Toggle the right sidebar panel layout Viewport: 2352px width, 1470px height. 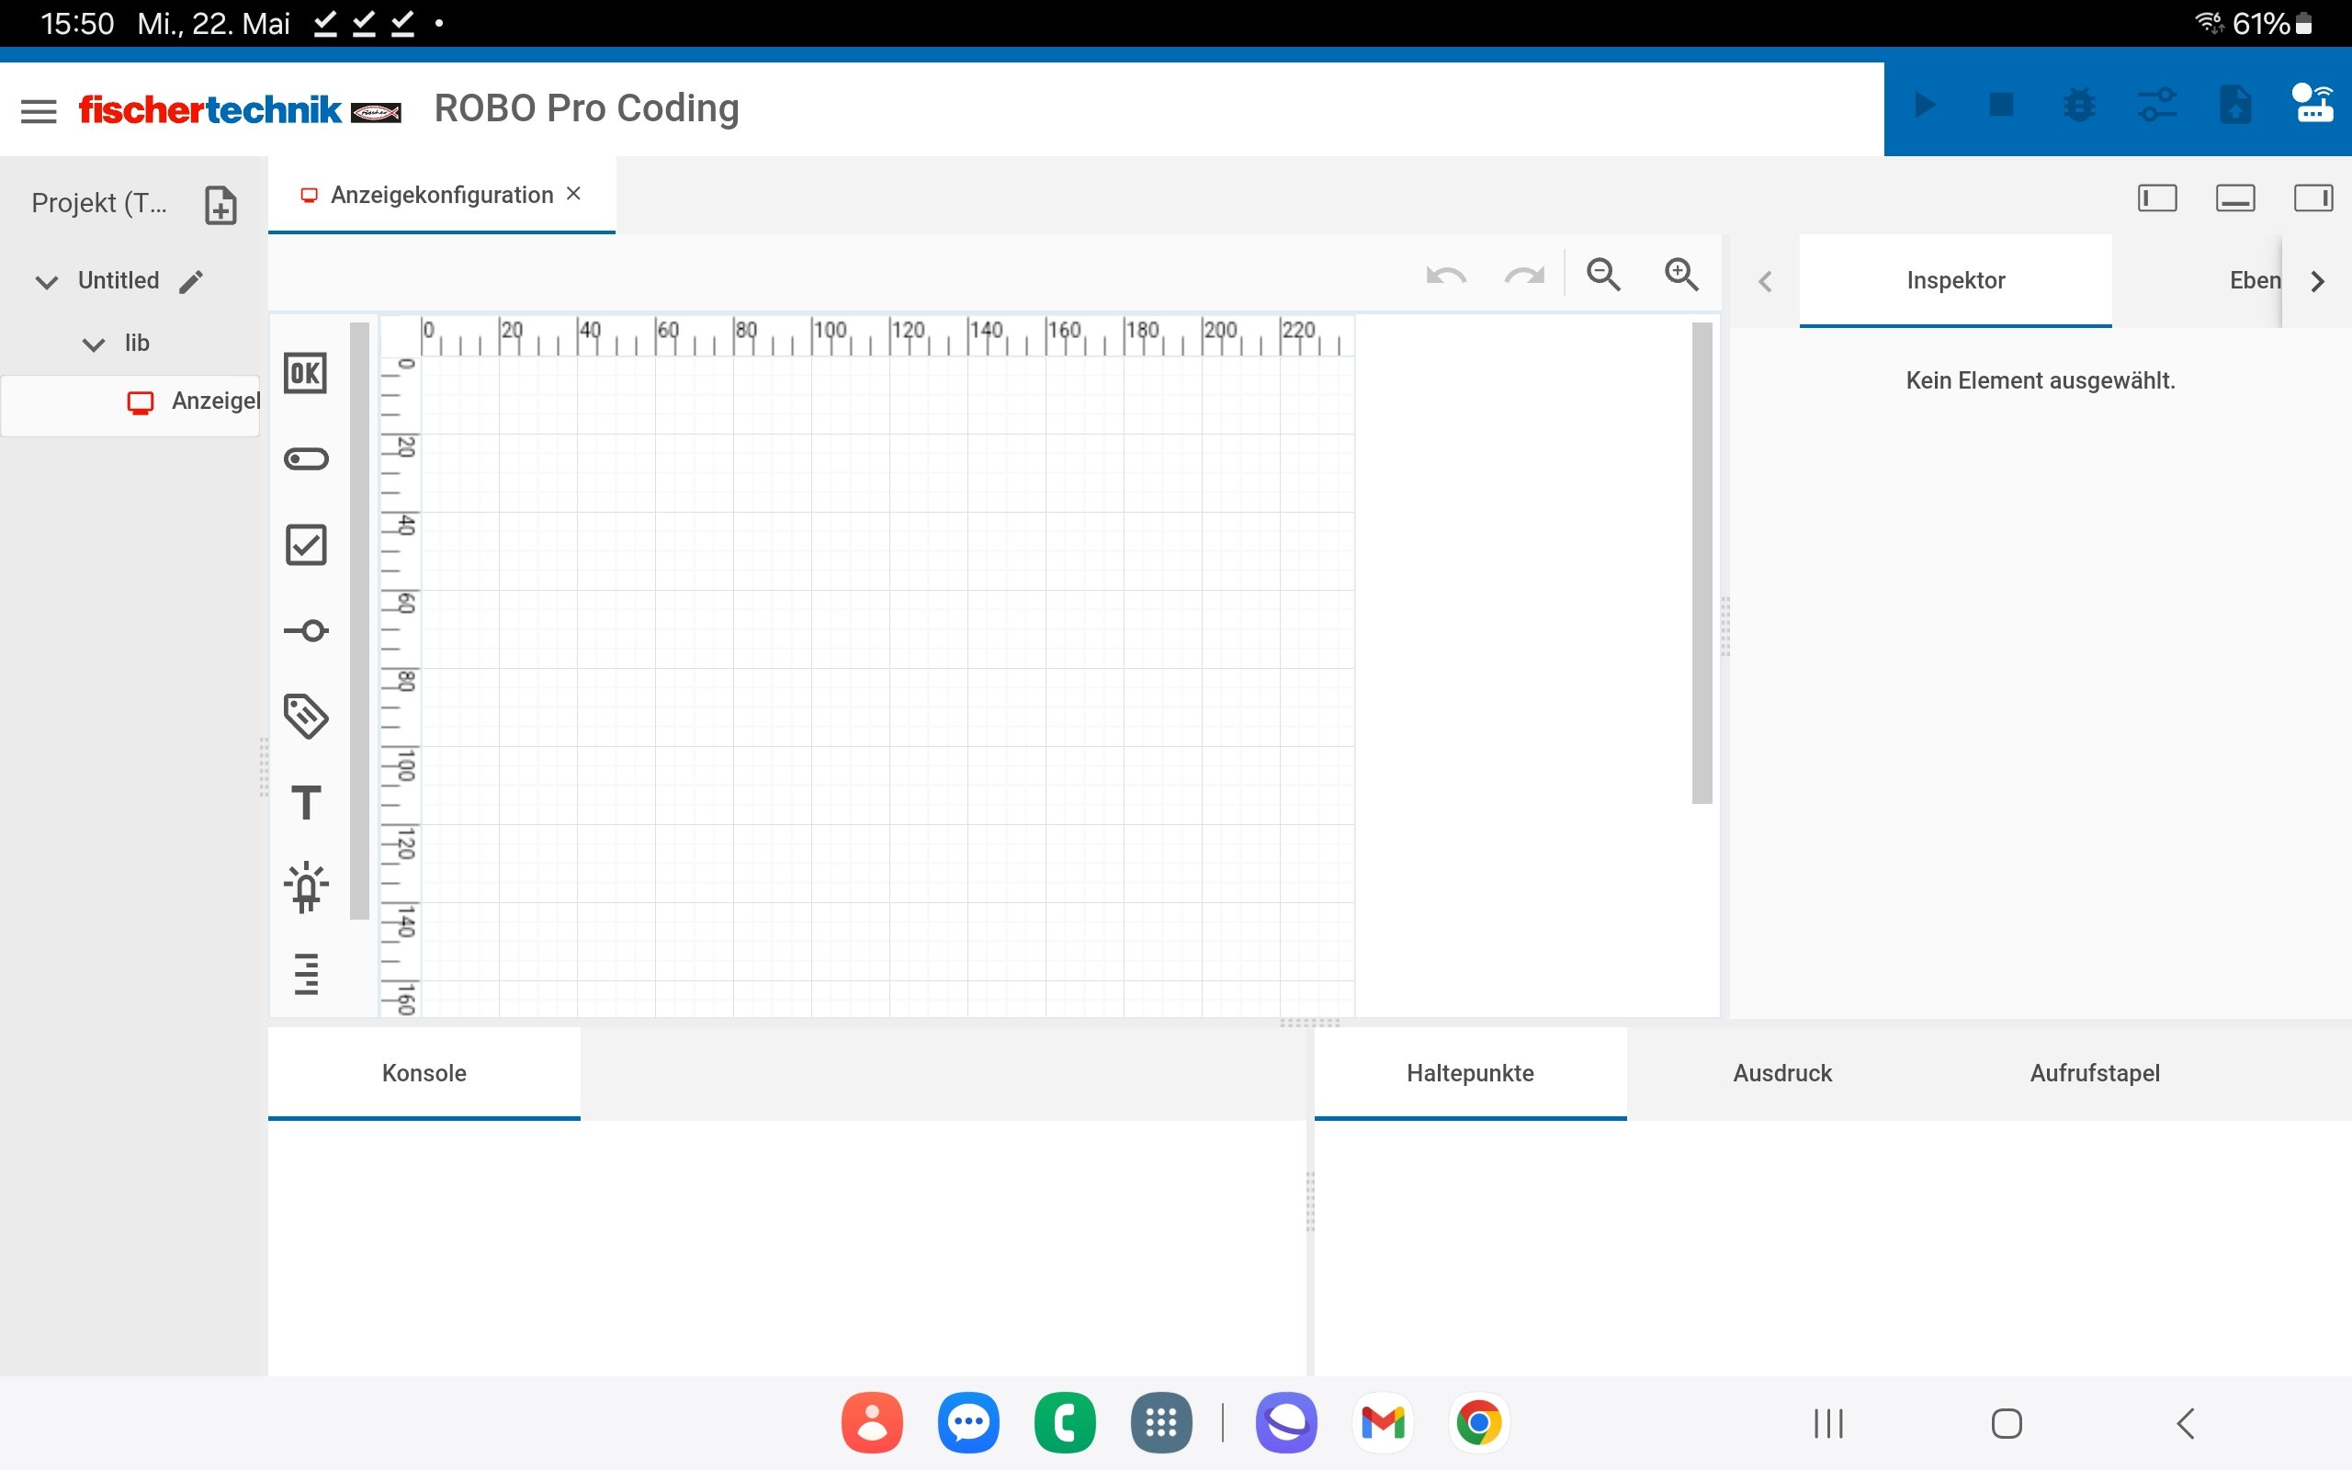click(x=2313, y=198)
